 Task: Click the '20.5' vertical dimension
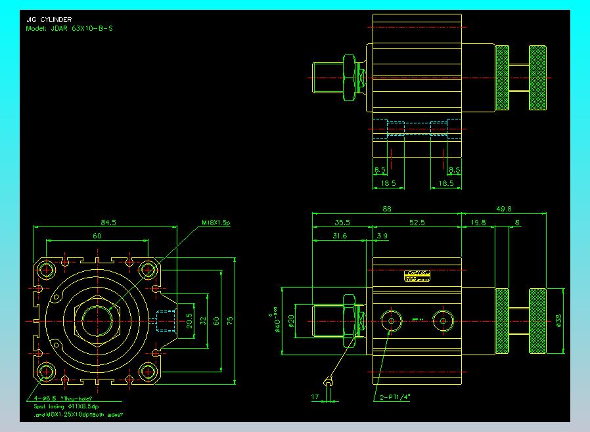[189, 321]
